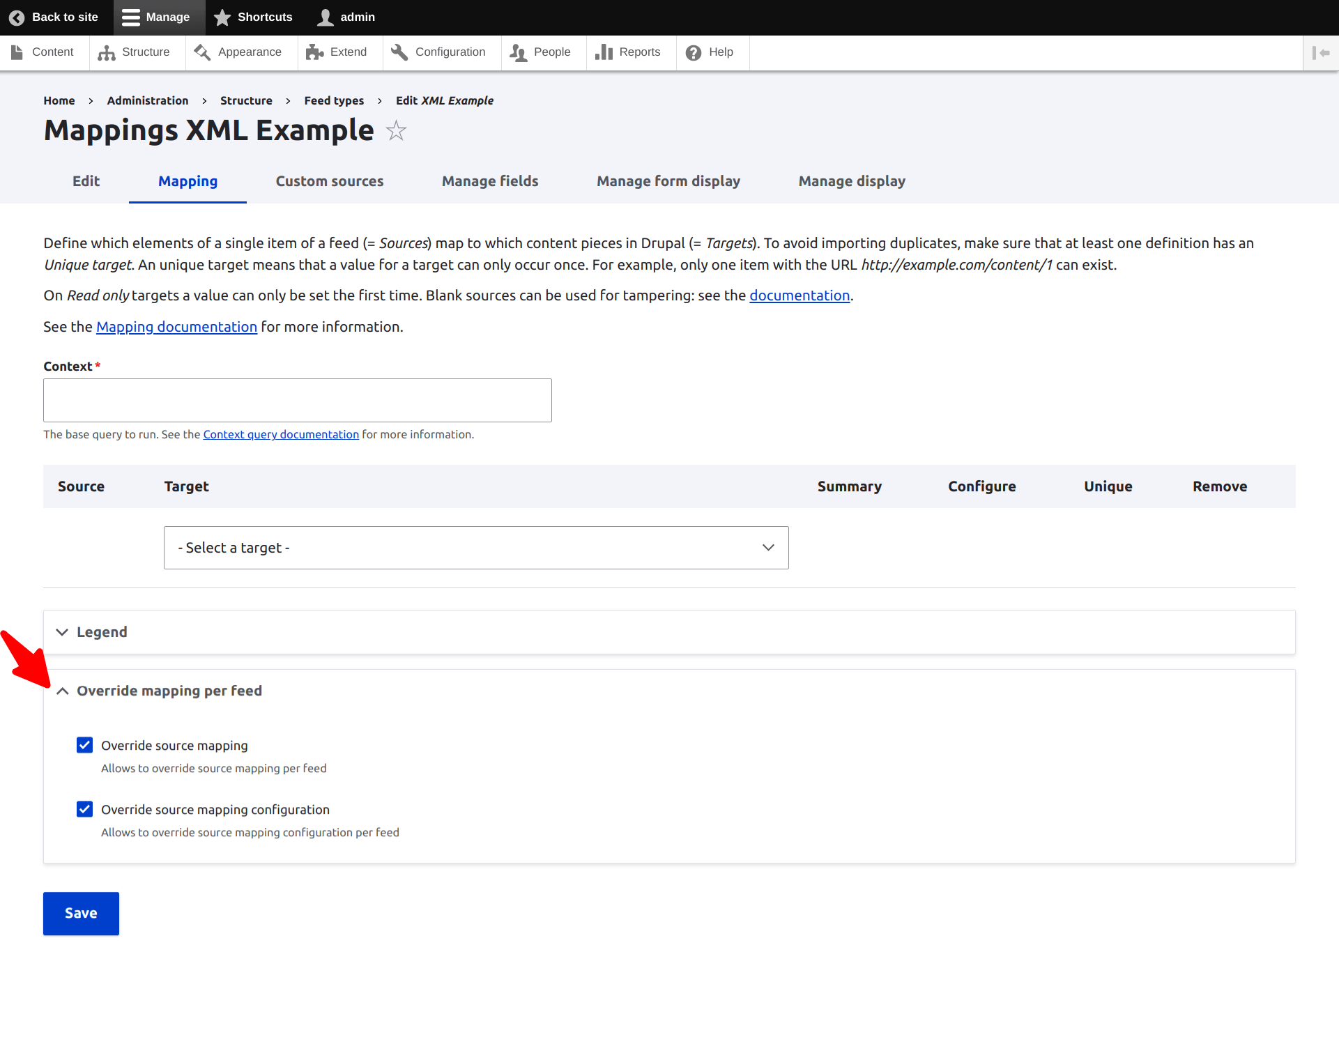Image resolution: width=1339 pixels, height=1037 pixels.
Task: Click the Manage hamburger menu icon
Action: click(x=131, y=17)
